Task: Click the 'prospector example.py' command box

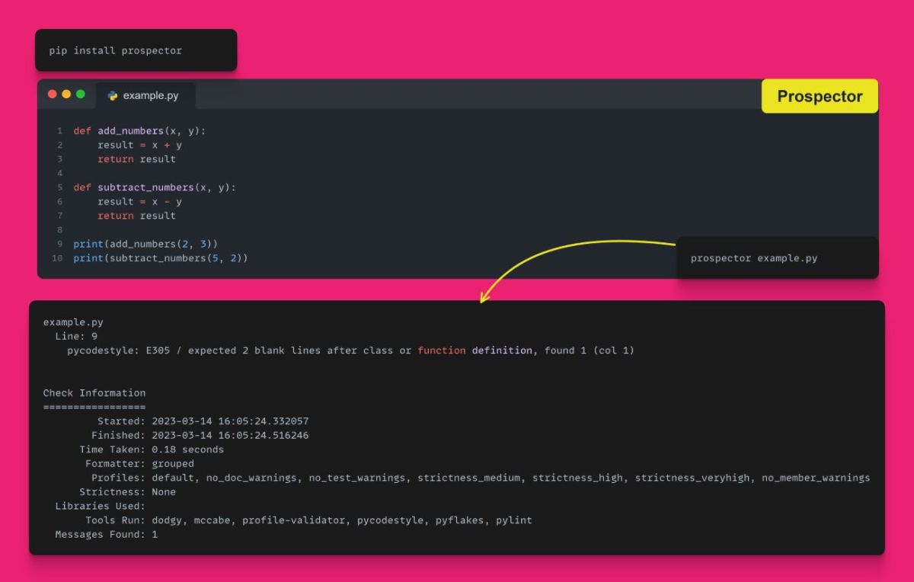Action: point(778,258)
